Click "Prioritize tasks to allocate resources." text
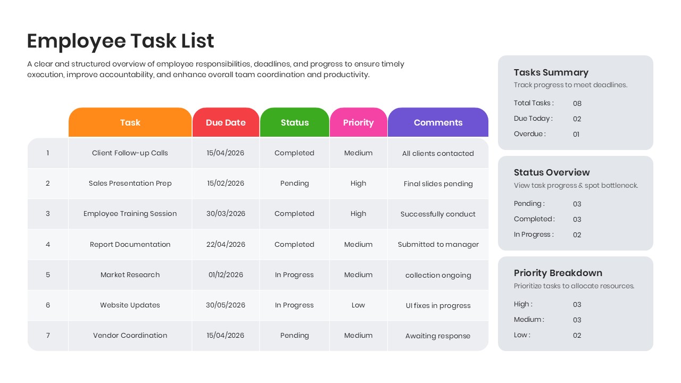Screen dimensions: 681x383 574,286
